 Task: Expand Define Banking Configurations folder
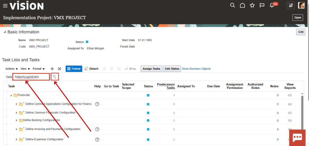[17, 120]
